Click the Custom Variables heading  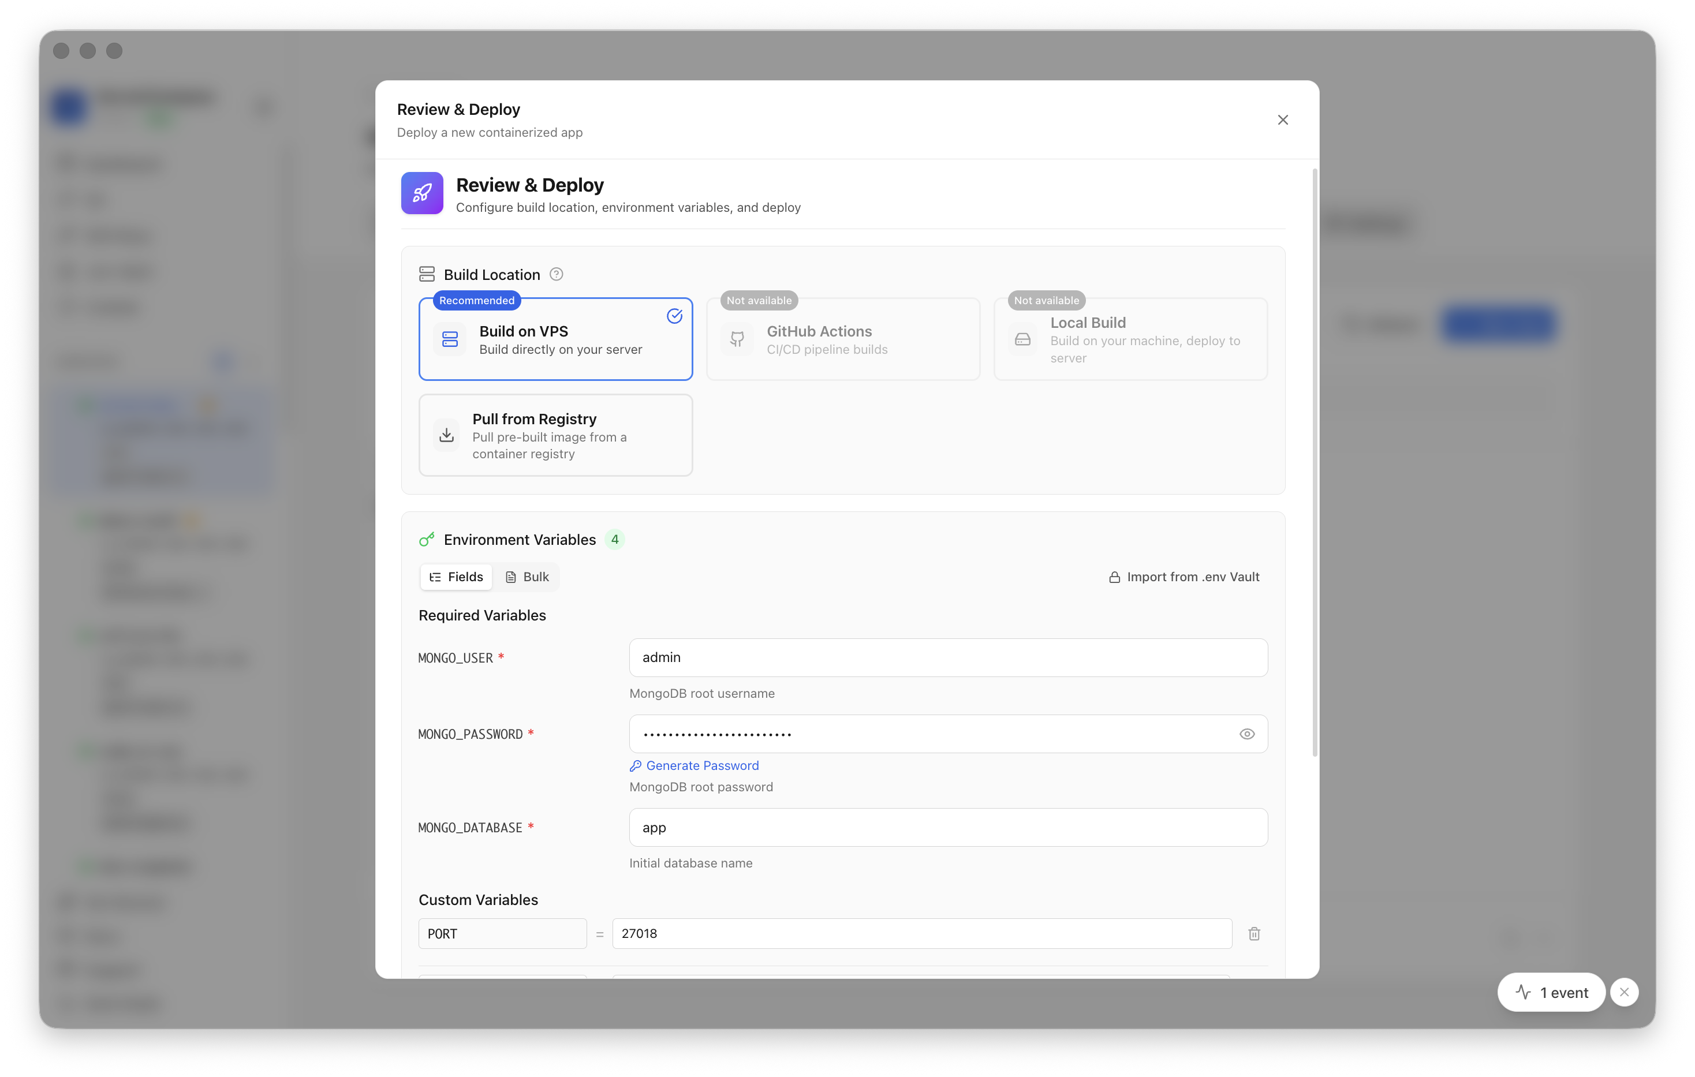pyautogui.click(x=478, y=900)
